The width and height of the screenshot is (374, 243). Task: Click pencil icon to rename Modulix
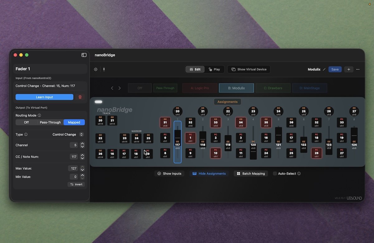[324, 69]
